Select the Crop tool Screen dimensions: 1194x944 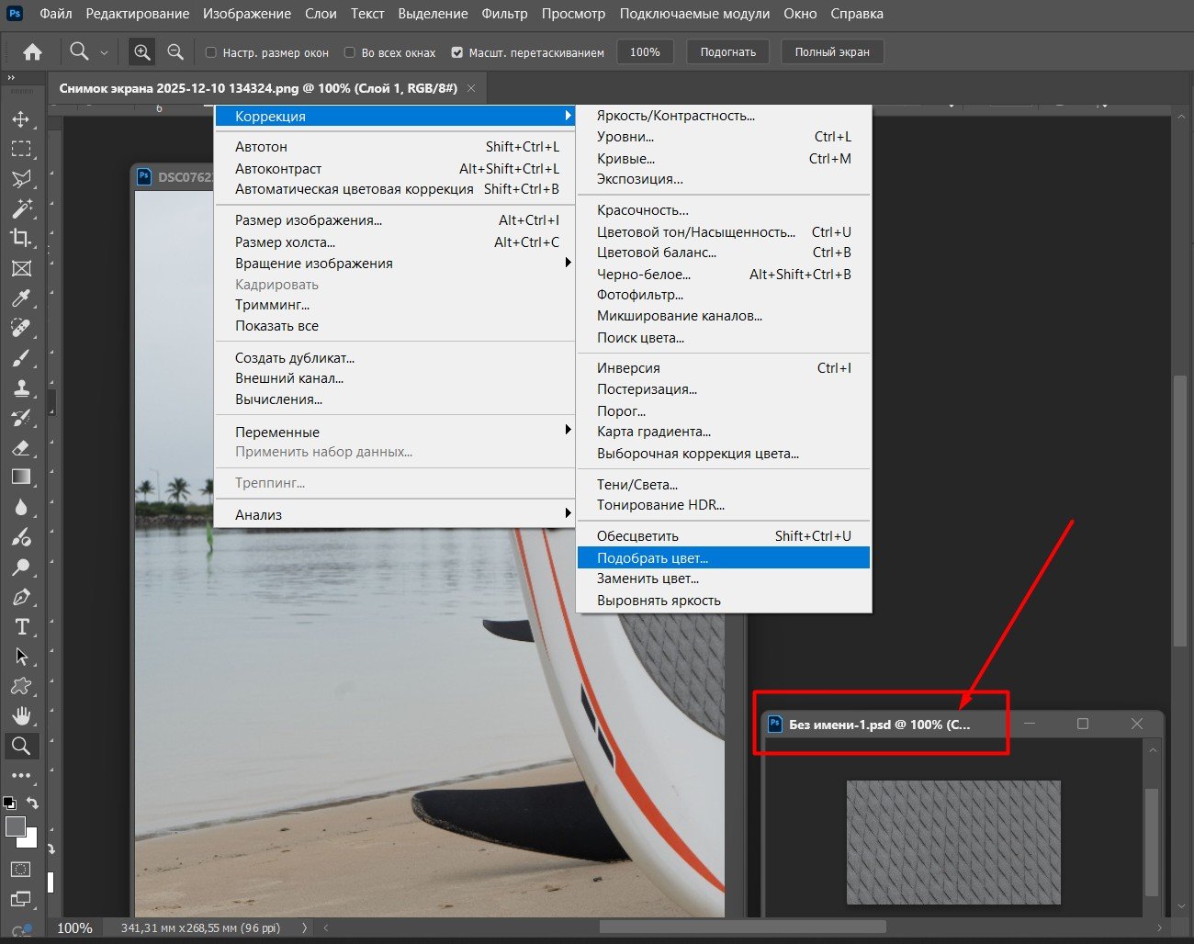[21, 238]
